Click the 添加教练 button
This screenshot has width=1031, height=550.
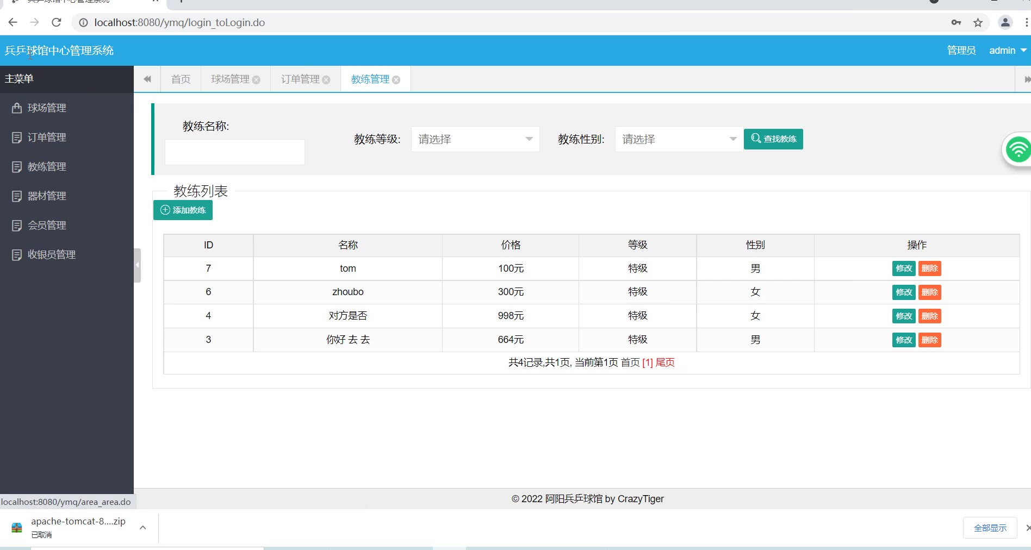pyautogui.click(x=183, y=210)
